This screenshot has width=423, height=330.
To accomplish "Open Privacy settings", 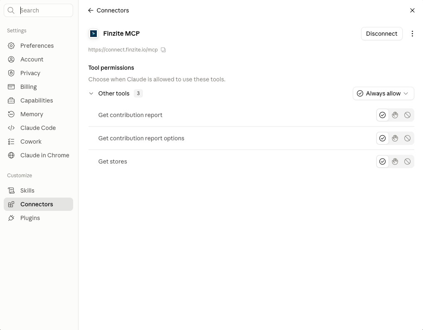I will pyautogui.click(x=38, y=73).
